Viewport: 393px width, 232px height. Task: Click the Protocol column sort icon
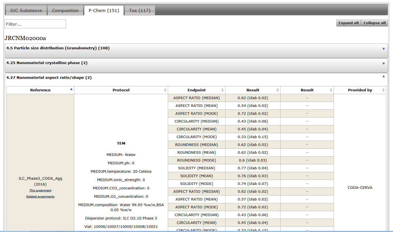[165, 90]
